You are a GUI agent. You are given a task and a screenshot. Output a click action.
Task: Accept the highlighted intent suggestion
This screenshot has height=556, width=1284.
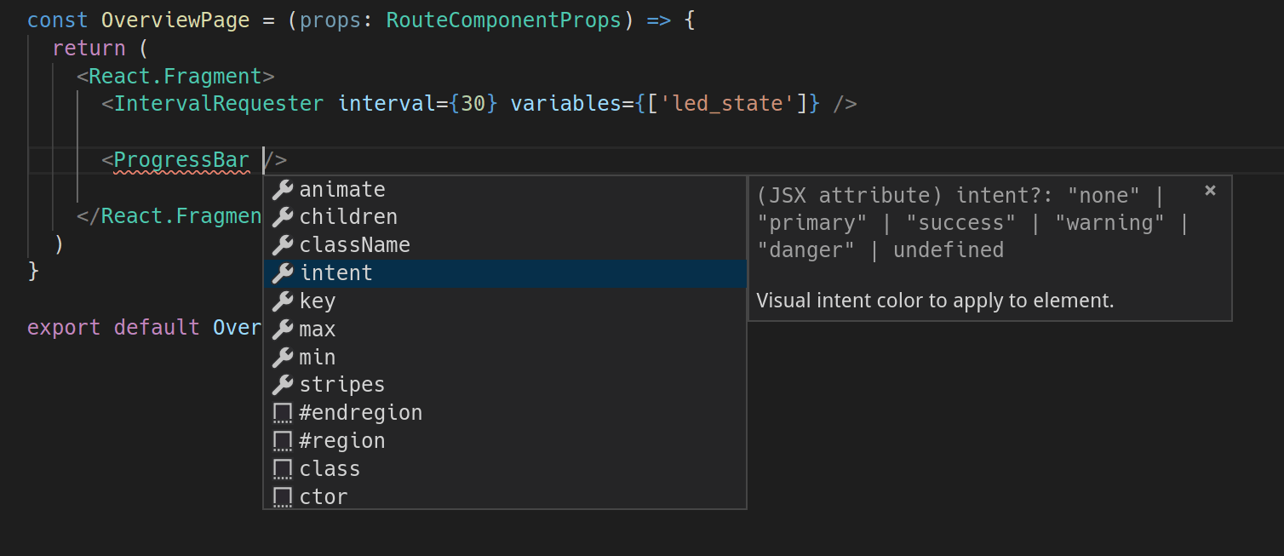336,273
